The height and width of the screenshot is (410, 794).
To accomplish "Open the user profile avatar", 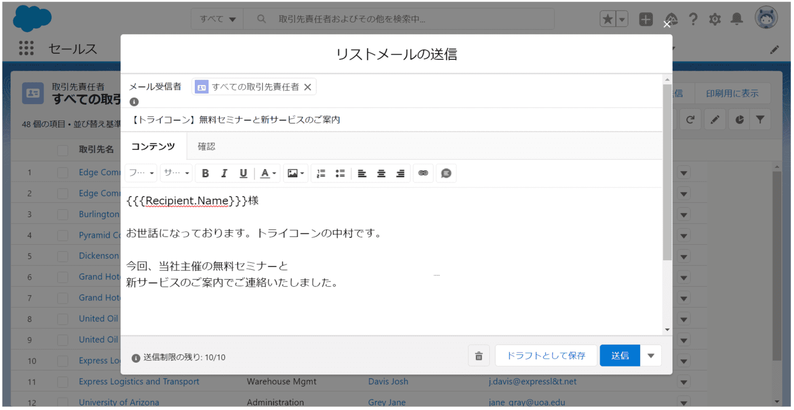I will [x=766, y=19].
